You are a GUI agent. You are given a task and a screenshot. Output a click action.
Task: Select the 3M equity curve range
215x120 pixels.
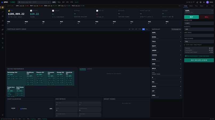pos(136,29)
